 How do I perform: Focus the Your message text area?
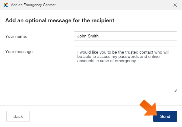click(x=125, y=69)
